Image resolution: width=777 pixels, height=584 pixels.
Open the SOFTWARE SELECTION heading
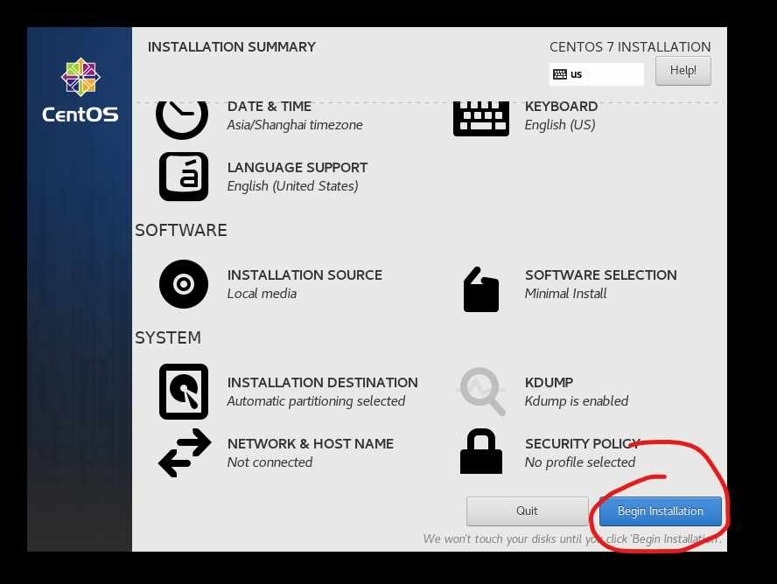point(600,275)
